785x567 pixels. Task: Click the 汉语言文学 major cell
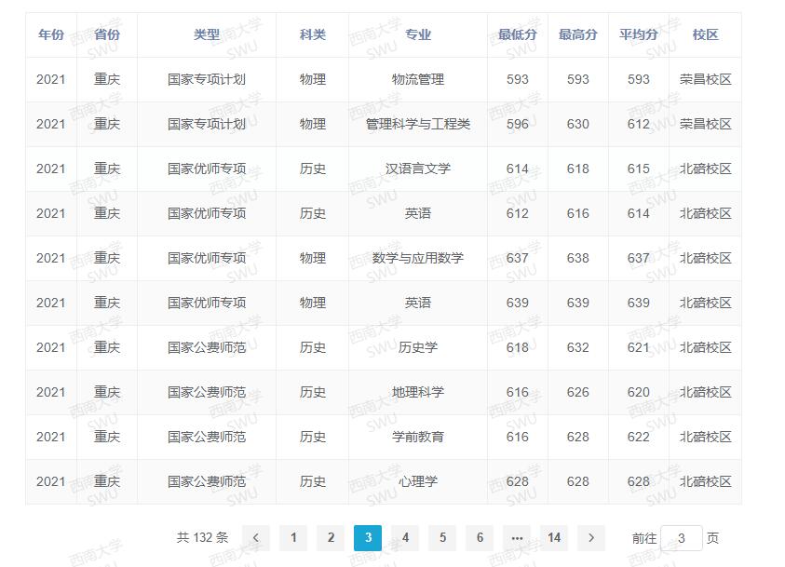(415, 169)
